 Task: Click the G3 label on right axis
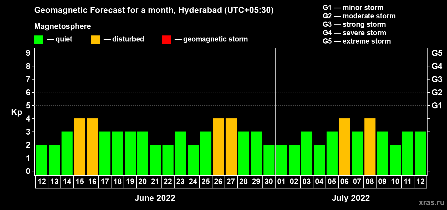(x=437, y=79)
